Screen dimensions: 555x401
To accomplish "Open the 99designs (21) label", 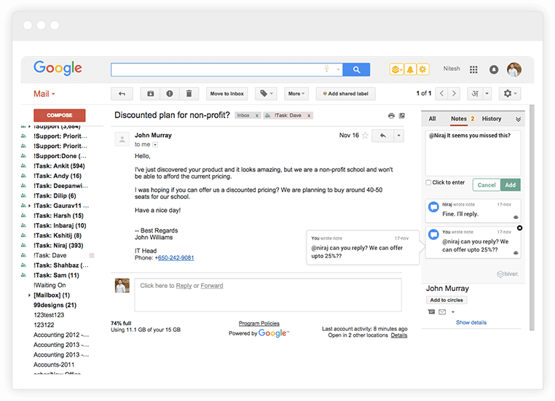I will [55, 305].
